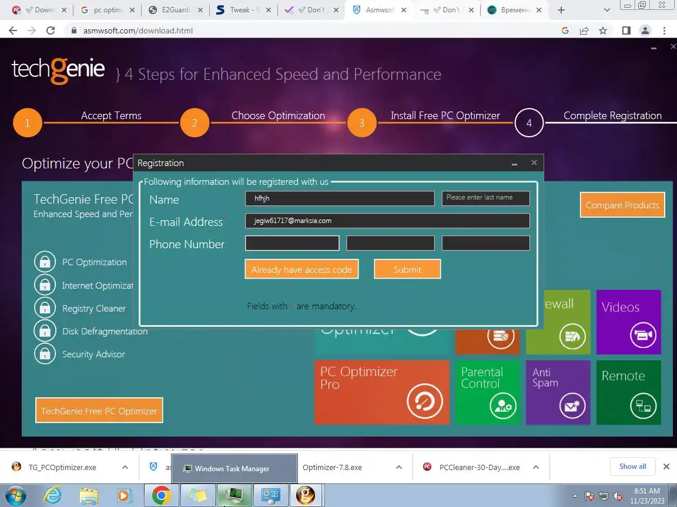Click the Registry Cleaner lock icon
The height and width of the screenshot is (507, 677).
click(x=45, y=308)
